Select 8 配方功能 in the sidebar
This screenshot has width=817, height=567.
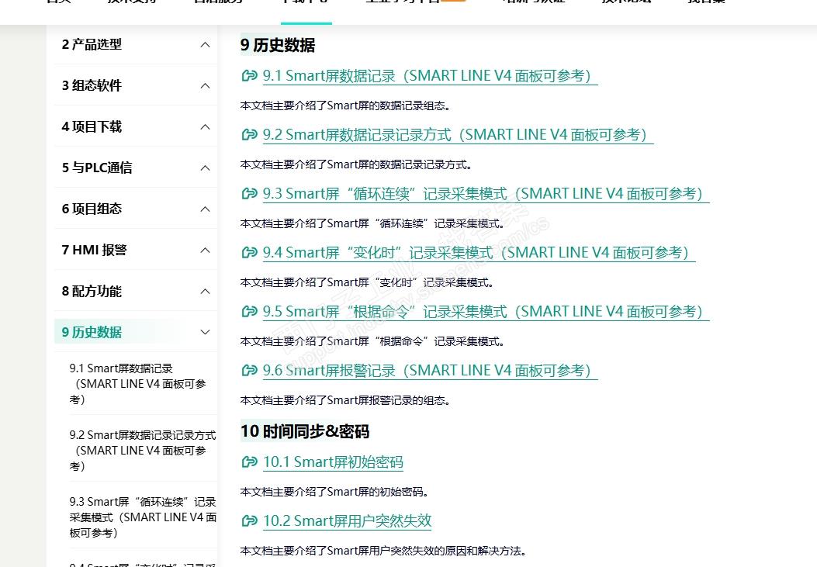click(92, 292)
